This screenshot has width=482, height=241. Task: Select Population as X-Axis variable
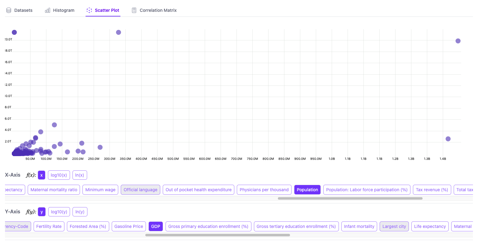click(307, 190)
